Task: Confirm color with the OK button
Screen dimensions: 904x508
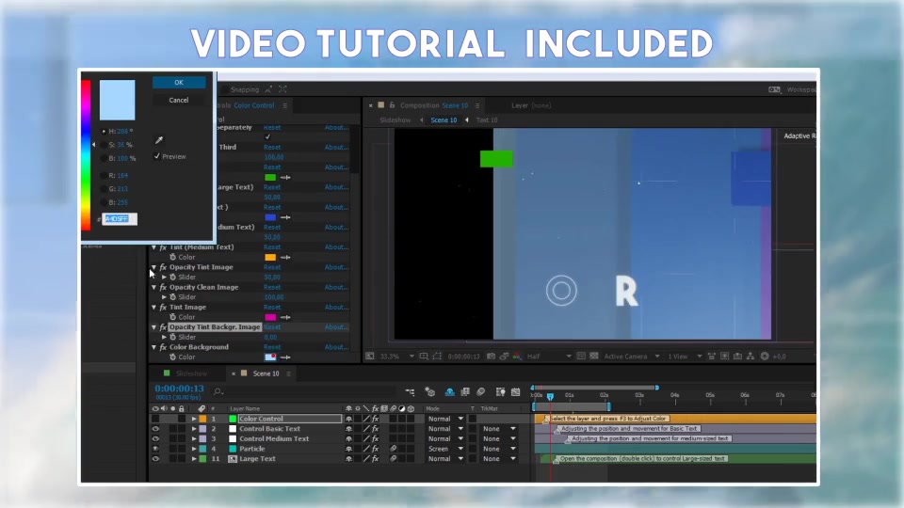Action: pyautogui.click(x=179, y=83)
